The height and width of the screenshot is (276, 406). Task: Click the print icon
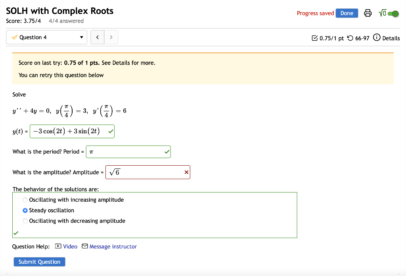(x=368, y=13)
